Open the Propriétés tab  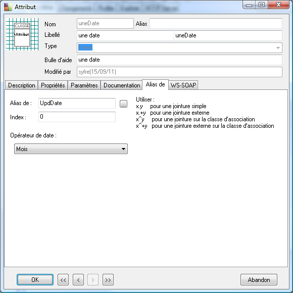tap(53, 85)
